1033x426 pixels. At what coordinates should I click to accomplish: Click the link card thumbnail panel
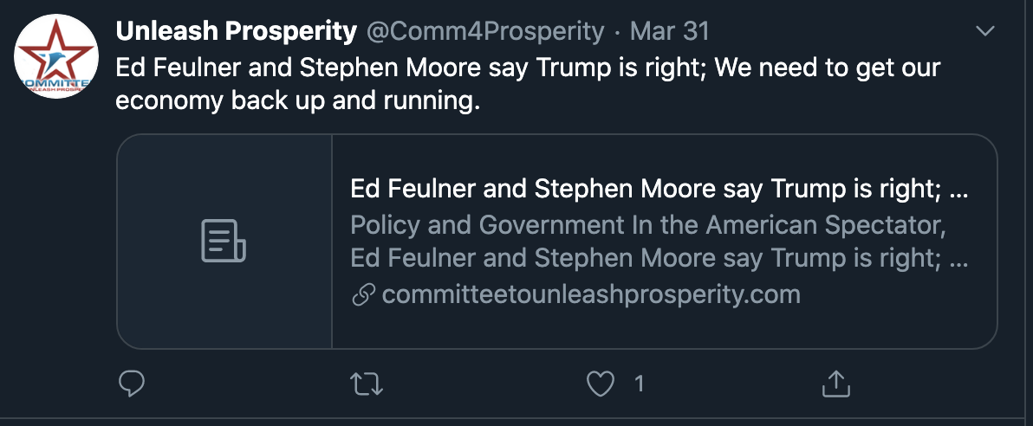(224, 241)
